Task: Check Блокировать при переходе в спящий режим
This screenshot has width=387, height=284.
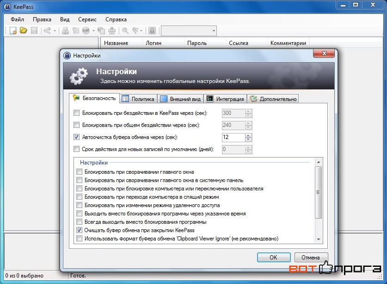Action: [79, 197]
